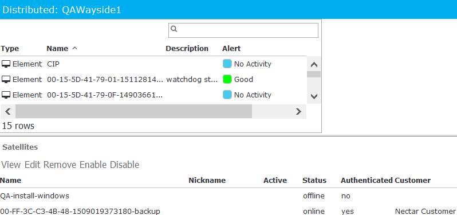Image resolution: width=457 pixels, height=215 pixels.
Task: Click the search input field
Action: tap(243, 30)
